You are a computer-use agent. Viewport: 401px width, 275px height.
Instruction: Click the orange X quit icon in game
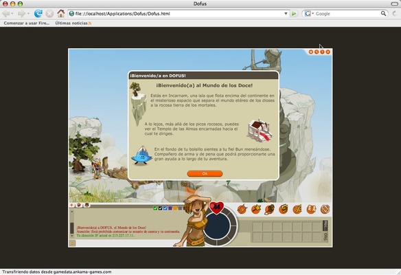[328, 52]
